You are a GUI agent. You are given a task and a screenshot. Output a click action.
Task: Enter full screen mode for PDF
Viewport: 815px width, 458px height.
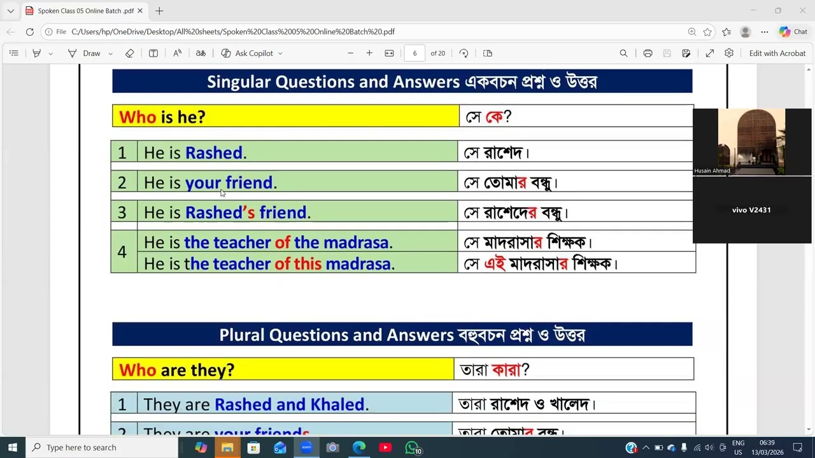pos(710,53)
